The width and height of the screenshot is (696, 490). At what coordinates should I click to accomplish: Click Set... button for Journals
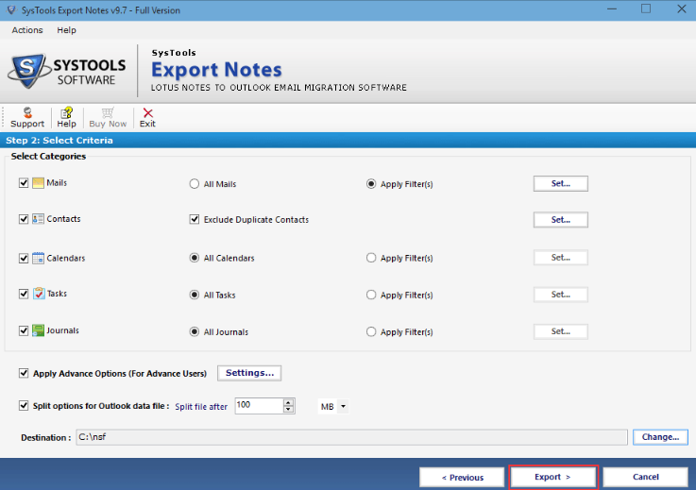coord(561,331)
